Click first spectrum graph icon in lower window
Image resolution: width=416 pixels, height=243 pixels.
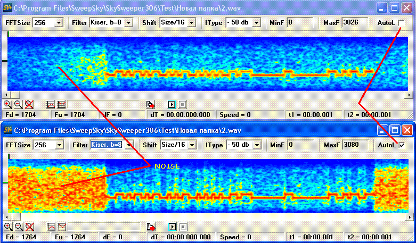pyautogui.click(x=51, y=227)
